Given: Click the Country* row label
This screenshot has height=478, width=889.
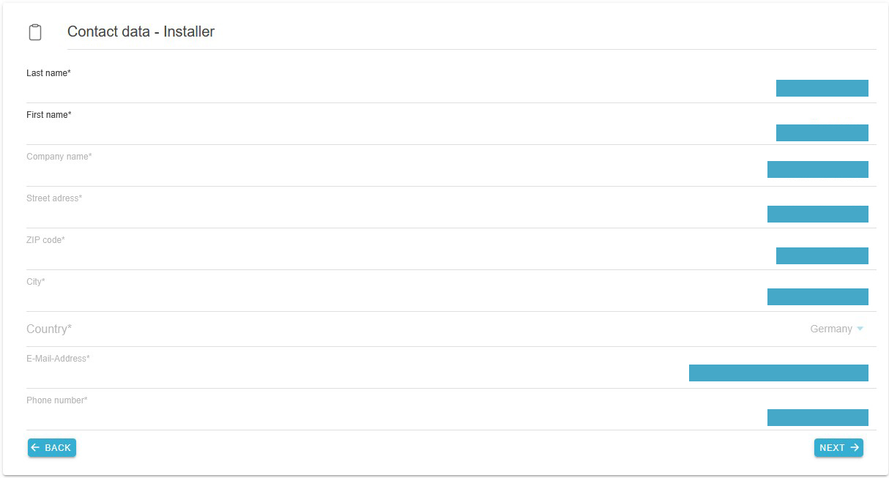Looking at the screenshot, I should click(x=49, y=329).
